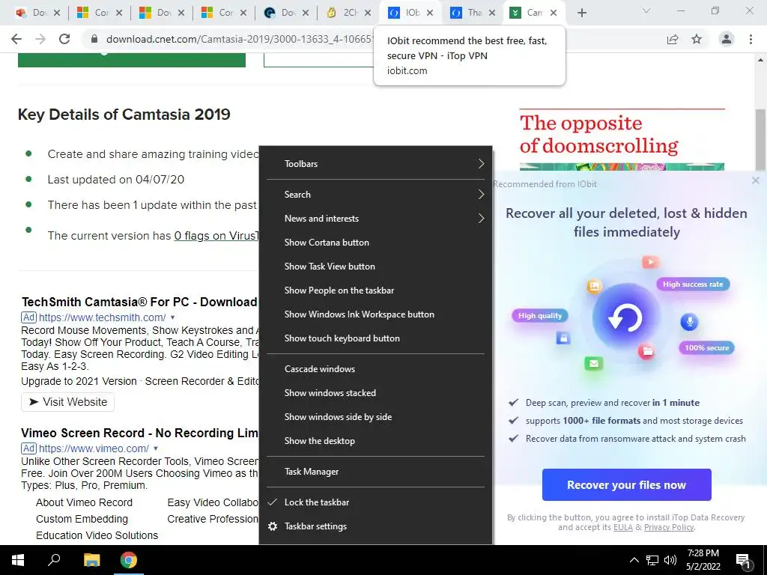Open the notification center icon

(x=744, y=561)
